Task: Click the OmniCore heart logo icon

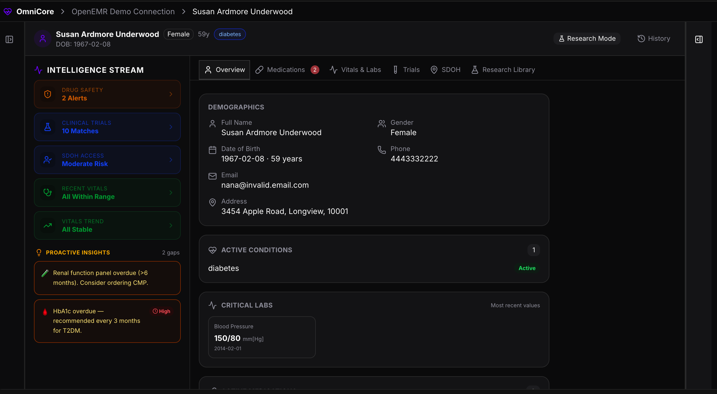Action: [x=8, y=11]
